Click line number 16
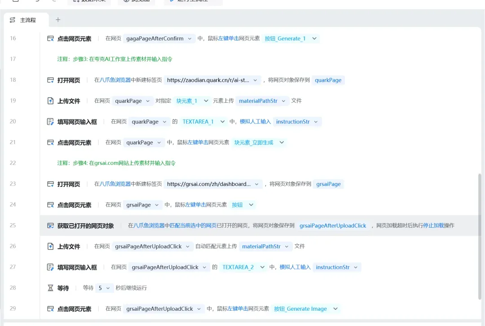The image size is (485, 326). point(13,38)
